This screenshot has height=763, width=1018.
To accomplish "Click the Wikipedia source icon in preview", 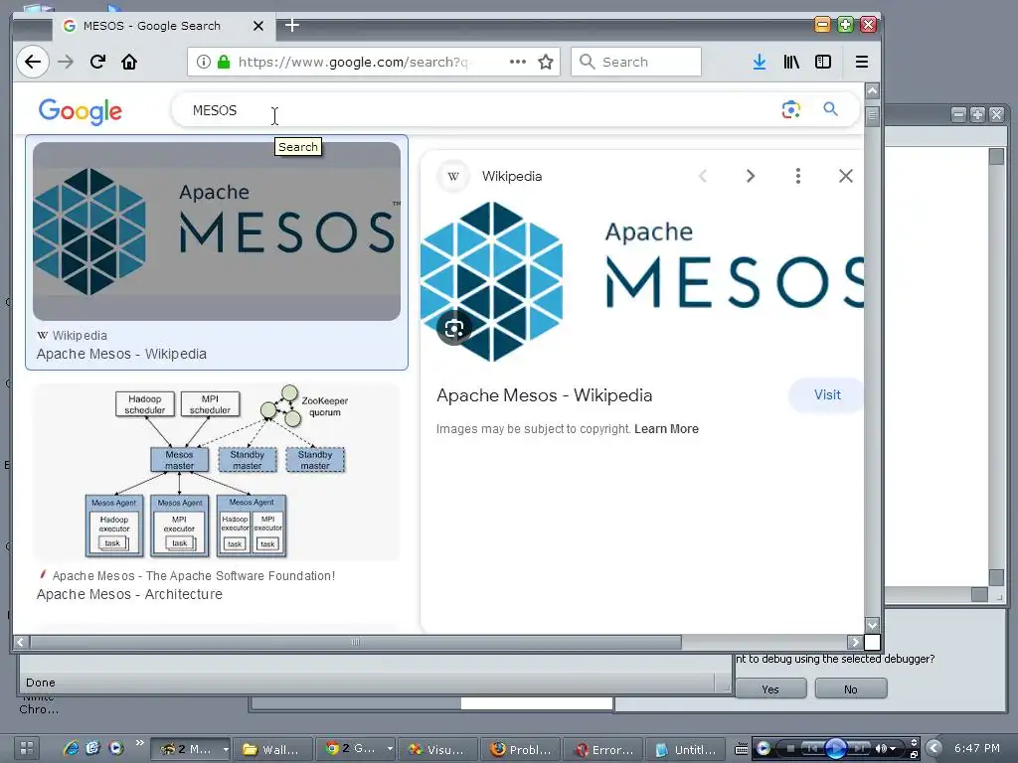I will coord(453,176).
